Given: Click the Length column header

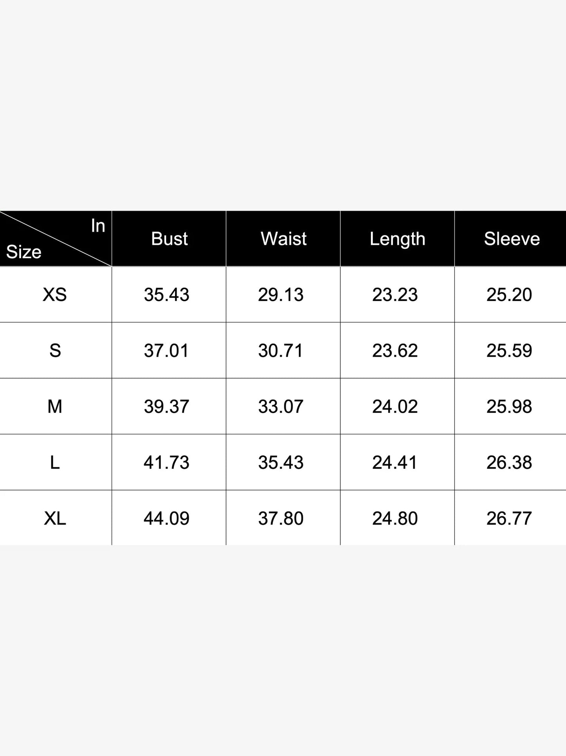Looking at the screenshot, I should (x=398, y=239).
